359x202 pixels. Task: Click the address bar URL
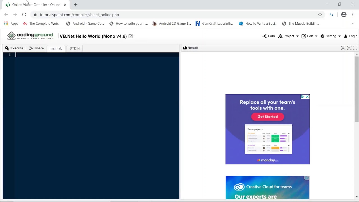[79, 15]
